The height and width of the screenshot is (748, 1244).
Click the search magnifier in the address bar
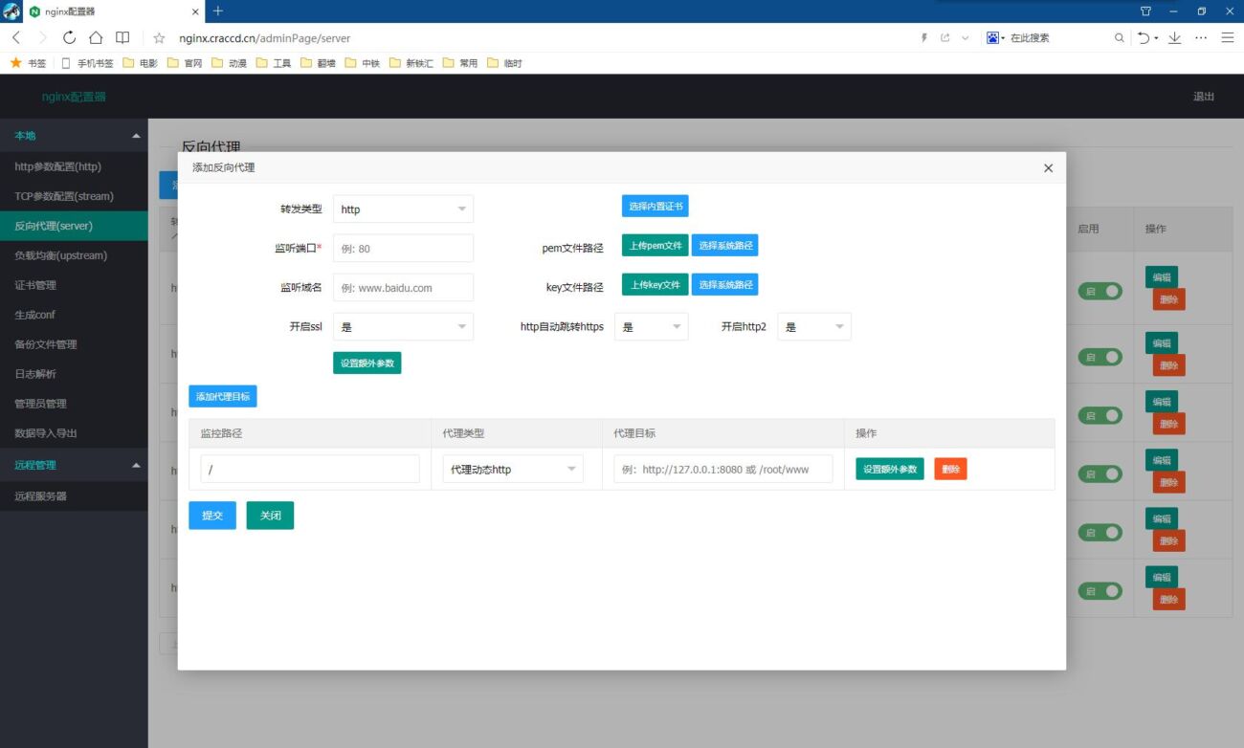click(x=1119, y=38)
